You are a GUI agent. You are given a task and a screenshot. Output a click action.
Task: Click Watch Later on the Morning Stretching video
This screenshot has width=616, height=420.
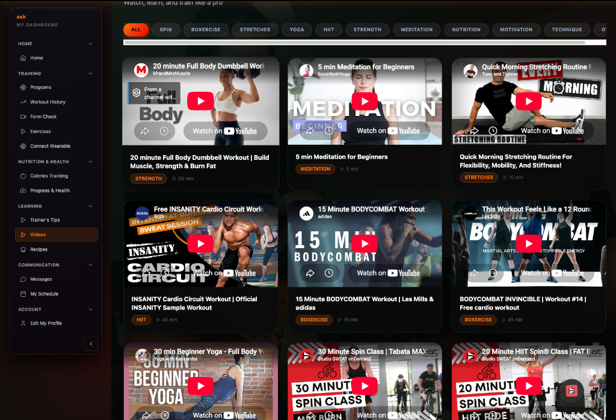tap(493, 131)
